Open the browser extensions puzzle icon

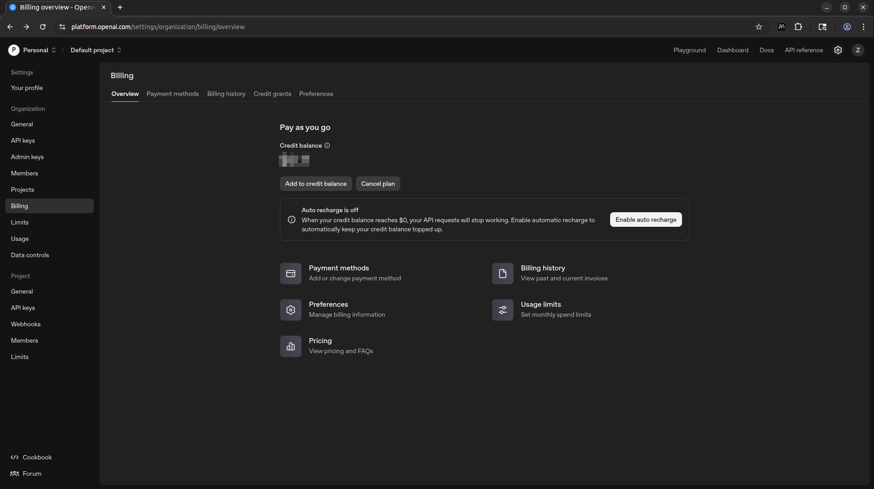tap(798, 27)
